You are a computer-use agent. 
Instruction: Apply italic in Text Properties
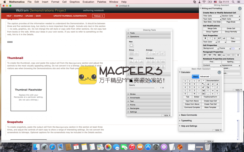[x=210, y=38]
